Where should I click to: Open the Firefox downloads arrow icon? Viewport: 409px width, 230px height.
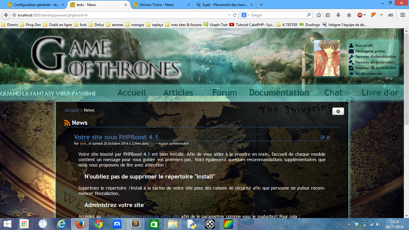pos(338,15)
